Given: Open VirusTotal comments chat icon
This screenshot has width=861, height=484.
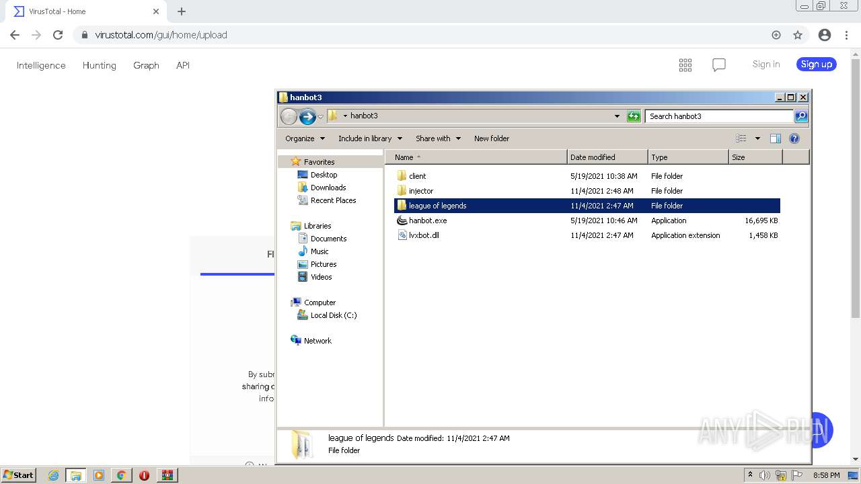Looking at the screenshot, I should [719, 65].
